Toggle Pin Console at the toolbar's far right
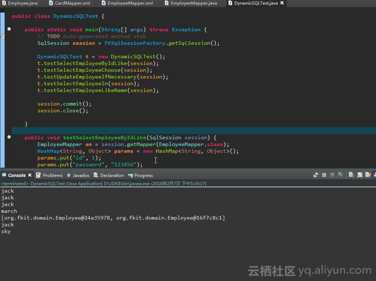376x281 pixels. [375, 175]
